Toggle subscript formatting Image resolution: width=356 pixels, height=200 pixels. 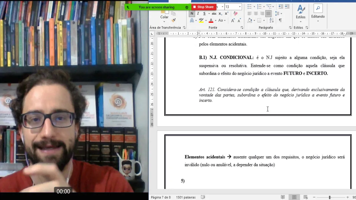tap(220, 14)
